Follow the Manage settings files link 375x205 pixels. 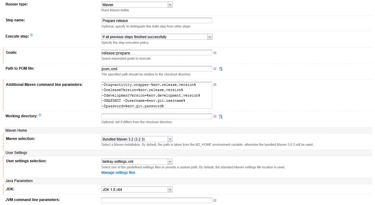118,173
